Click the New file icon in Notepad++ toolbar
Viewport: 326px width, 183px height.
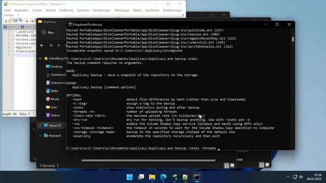(x=6, y=20)
